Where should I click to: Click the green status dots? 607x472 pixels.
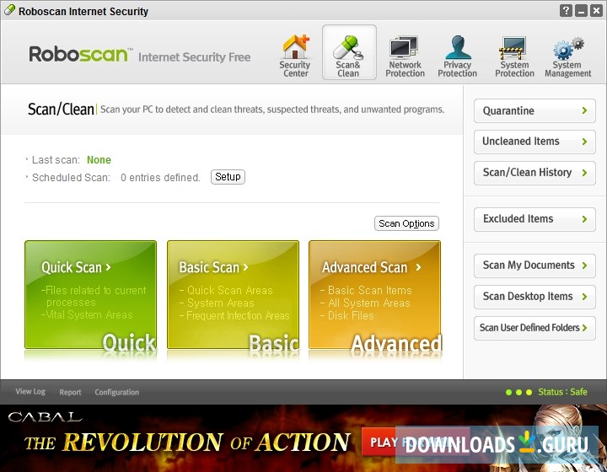point(518,392)
